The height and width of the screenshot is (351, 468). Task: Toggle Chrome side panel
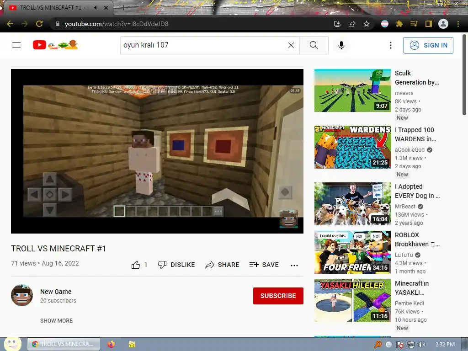429,24
